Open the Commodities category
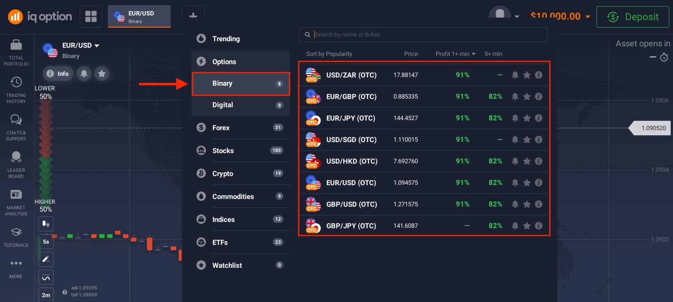 coord(241,197)
